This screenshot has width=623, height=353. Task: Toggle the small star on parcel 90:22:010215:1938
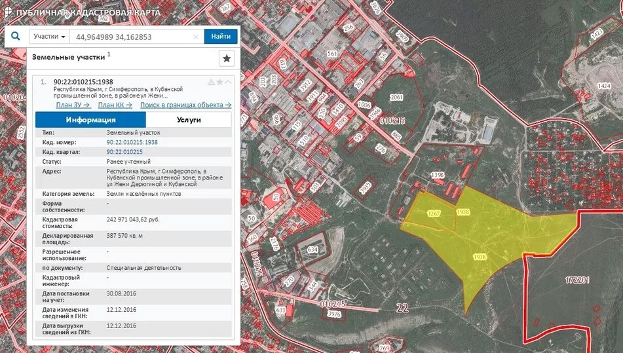coord(219,82)
